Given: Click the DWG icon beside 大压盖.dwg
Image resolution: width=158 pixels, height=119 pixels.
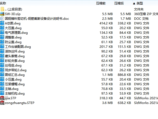Looking at the screenshot, I should [x=2, y=28].
